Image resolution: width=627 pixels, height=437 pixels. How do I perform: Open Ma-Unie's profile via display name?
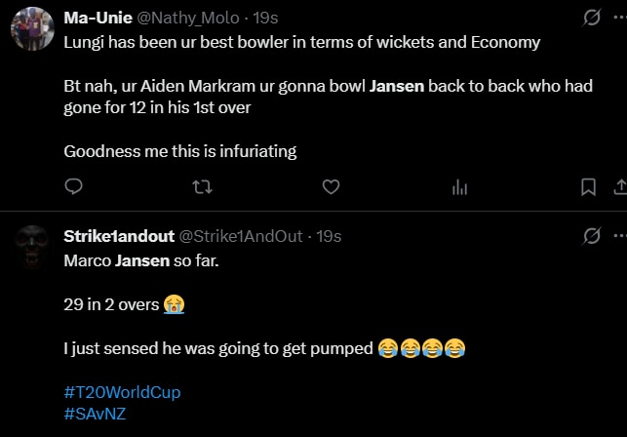coord(97,18)
